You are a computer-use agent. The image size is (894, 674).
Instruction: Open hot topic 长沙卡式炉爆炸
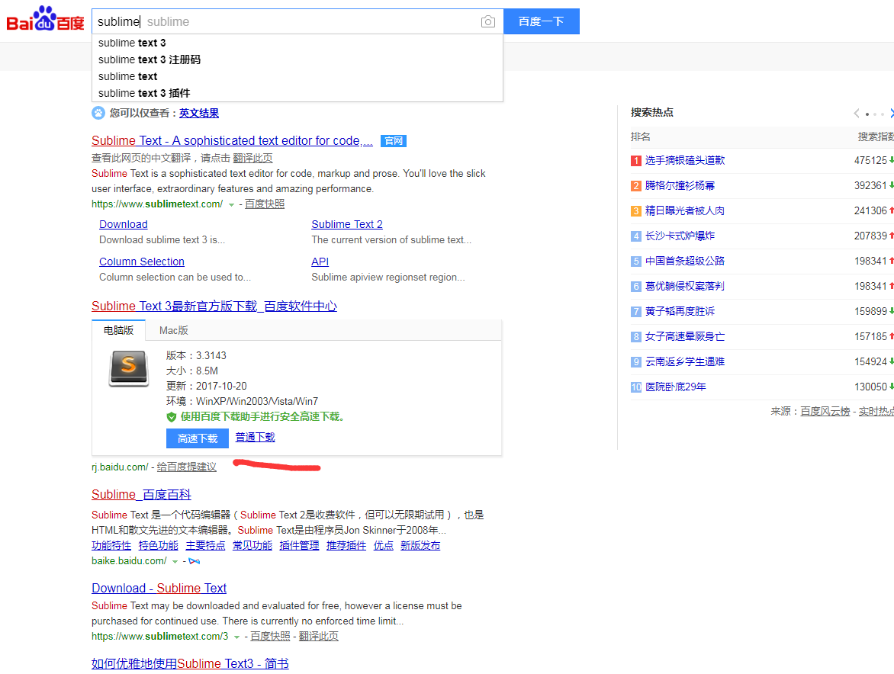tap(680, 236)
